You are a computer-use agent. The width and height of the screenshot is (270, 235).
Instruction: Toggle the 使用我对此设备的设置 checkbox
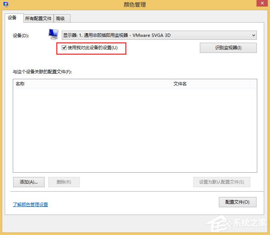(64, 48)
